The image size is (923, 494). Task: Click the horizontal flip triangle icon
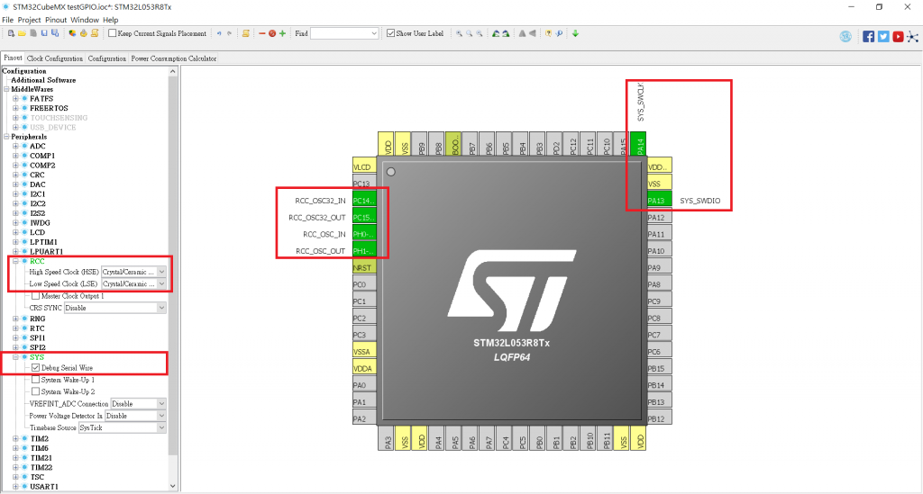point(532,33)
